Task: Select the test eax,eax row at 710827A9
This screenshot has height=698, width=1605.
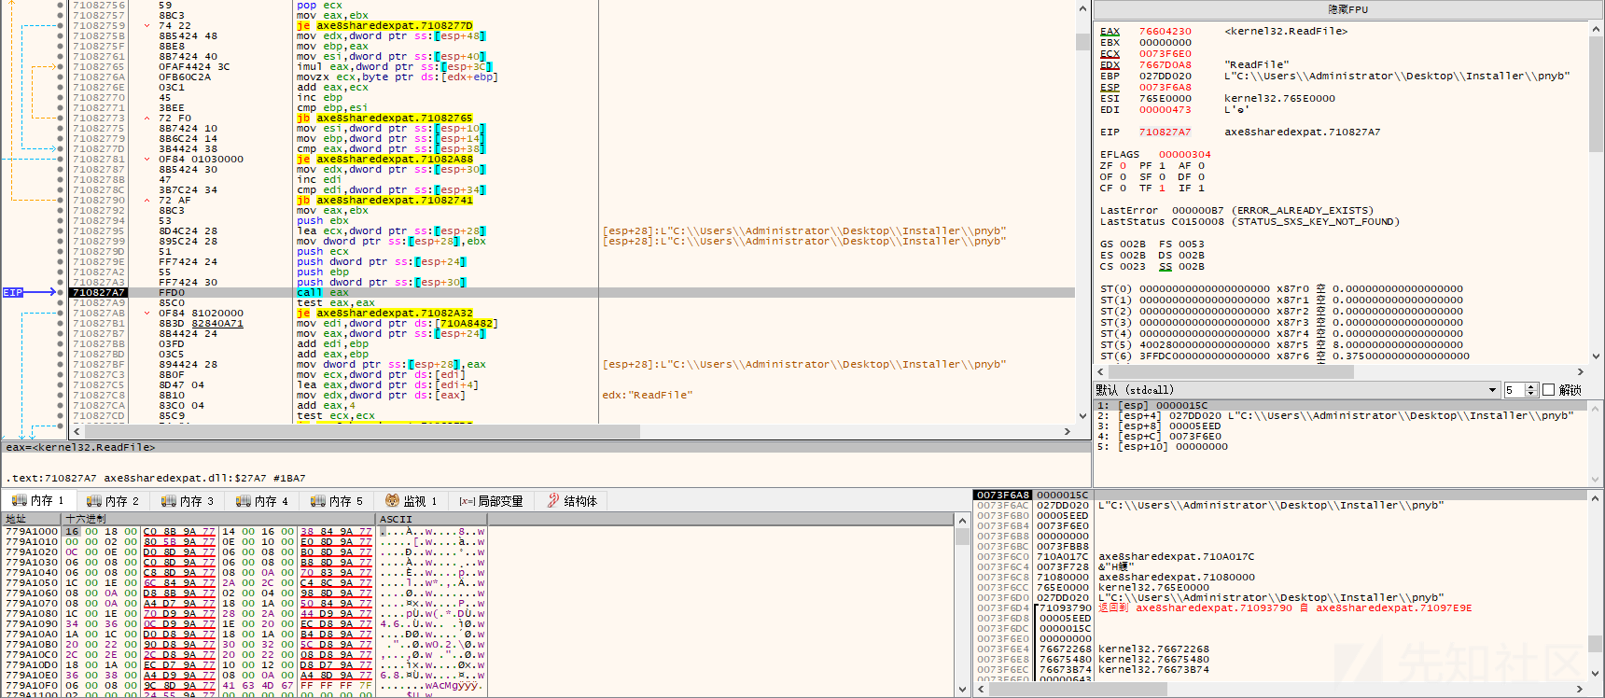Action: pyautogui.click(x=571, y=302)
